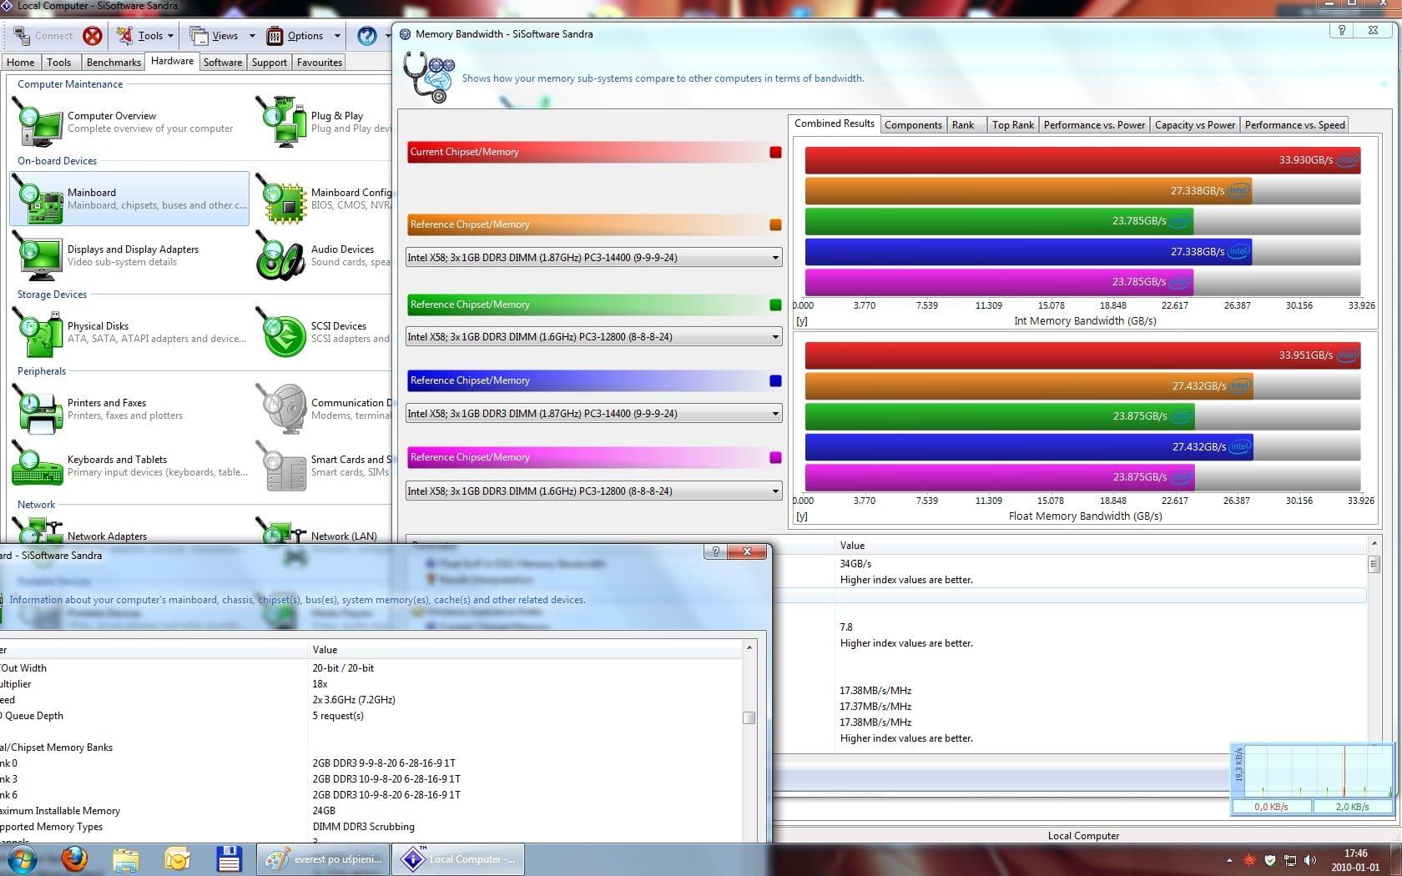Switch to the Home tab
The image size is (1402, 876).
[21, 63]
